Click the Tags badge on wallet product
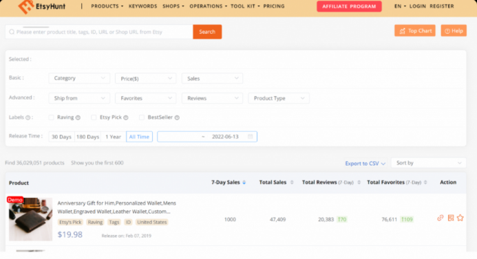 coord(114,223)
